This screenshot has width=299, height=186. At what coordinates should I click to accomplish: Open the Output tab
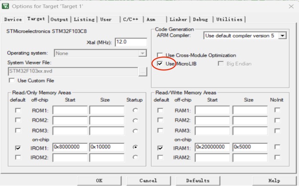click(x=59, y=19)
